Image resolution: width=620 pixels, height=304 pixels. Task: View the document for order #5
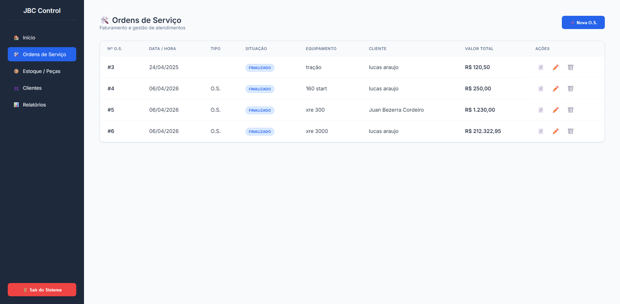click(541, 110)
